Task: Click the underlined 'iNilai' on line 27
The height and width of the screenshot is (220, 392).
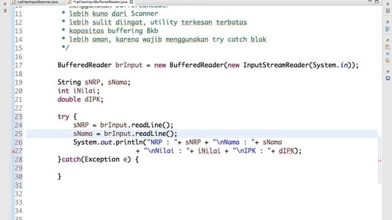Action: (x=209, y=151)
